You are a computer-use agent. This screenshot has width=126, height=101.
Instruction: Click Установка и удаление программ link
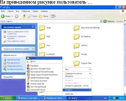click(16, 37)
